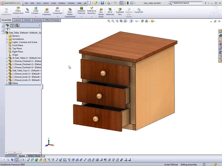
Task: Open the Assembly Features dropdown arrow
Action: [81, 17]
